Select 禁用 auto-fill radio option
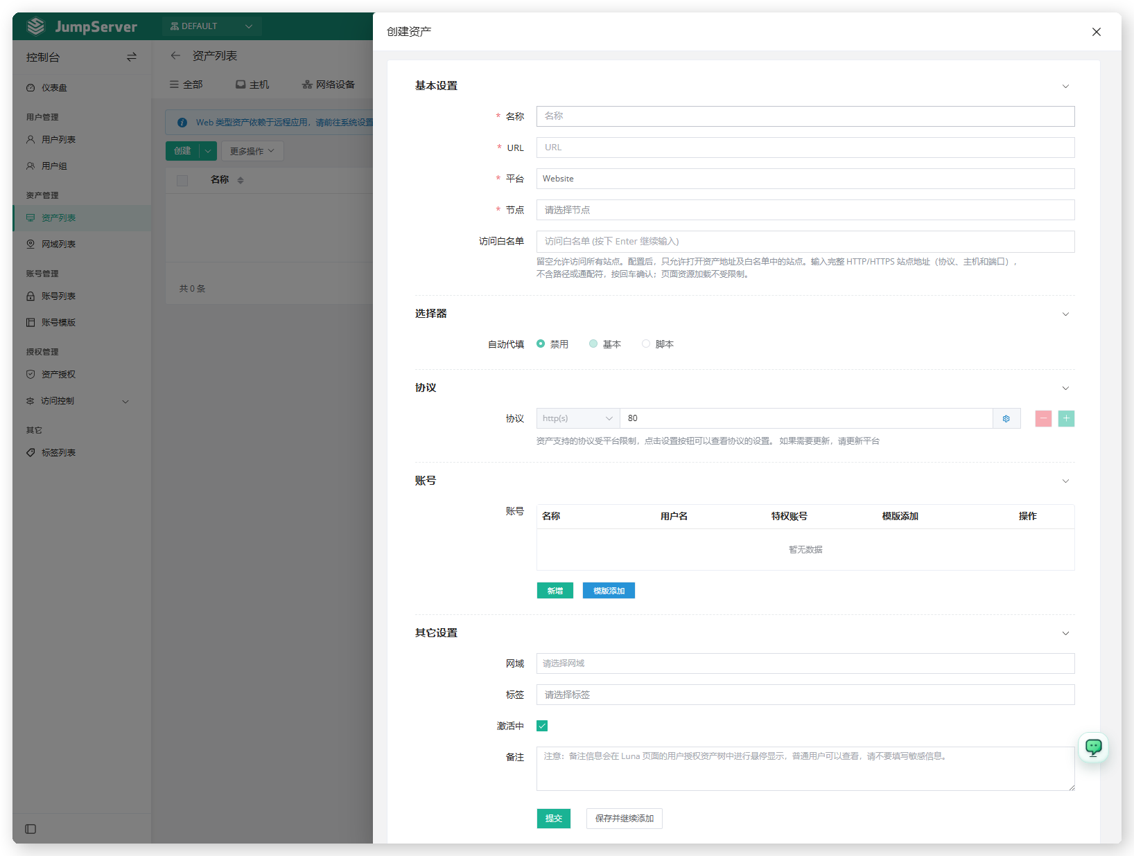This screenshot has height=856, width=1134. click(x=541, y=344)
